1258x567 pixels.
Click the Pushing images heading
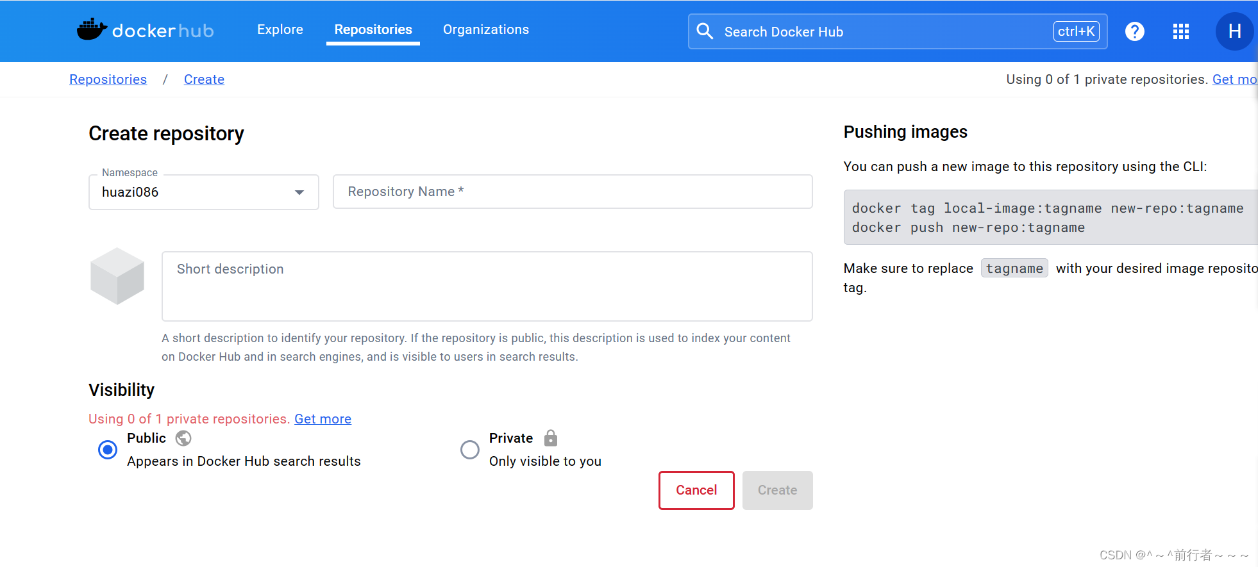905,132
